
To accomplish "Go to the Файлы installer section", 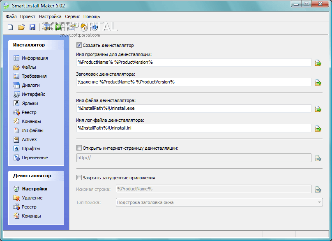I will pos(25,67).
